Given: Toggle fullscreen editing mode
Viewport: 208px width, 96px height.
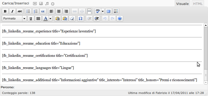Looking at the screenshot, I should pos(109,11).
